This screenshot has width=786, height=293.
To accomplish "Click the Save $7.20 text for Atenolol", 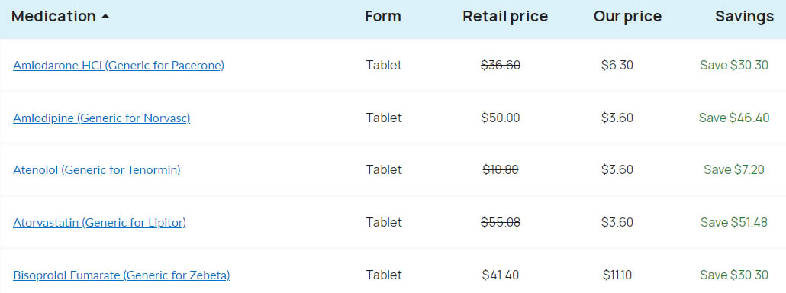I will [734, 170].
